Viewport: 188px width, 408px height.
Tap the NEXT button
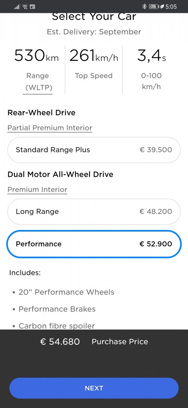pyautogui.click(x=94, y=388)
